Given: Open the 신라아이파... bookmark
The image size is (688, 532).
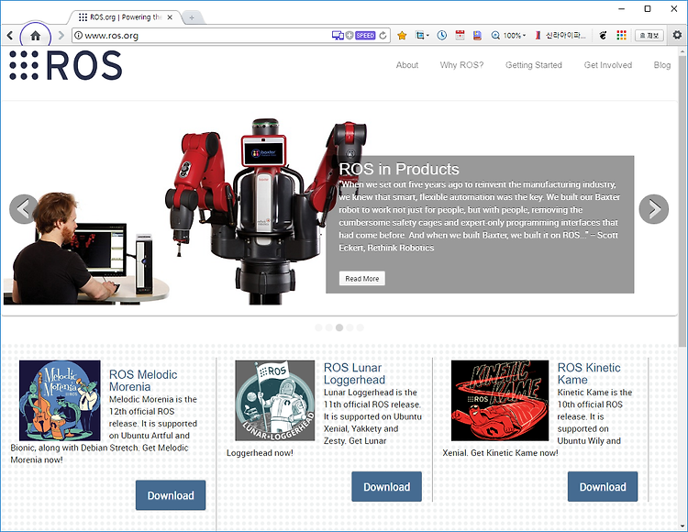Looking at the screenshot, I should point(560,36).
